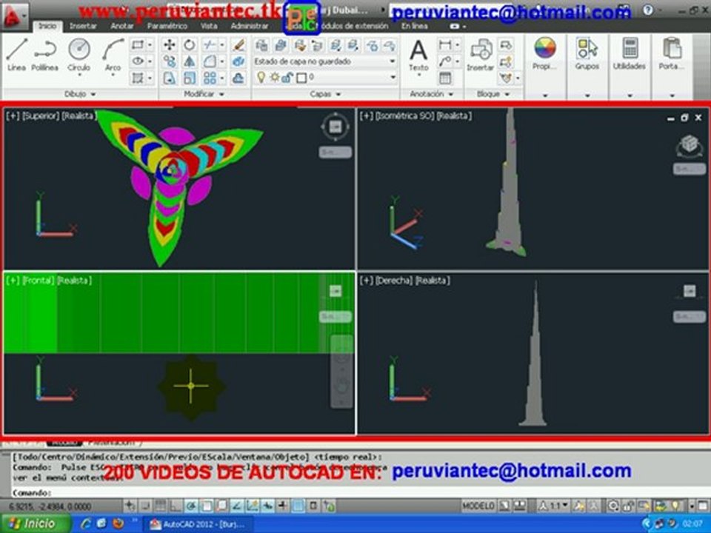Image resolution: width=711 pixels, height=533 pixels.
Task: Open the Trim tool dropdown arrow
Action: (222, 44)
